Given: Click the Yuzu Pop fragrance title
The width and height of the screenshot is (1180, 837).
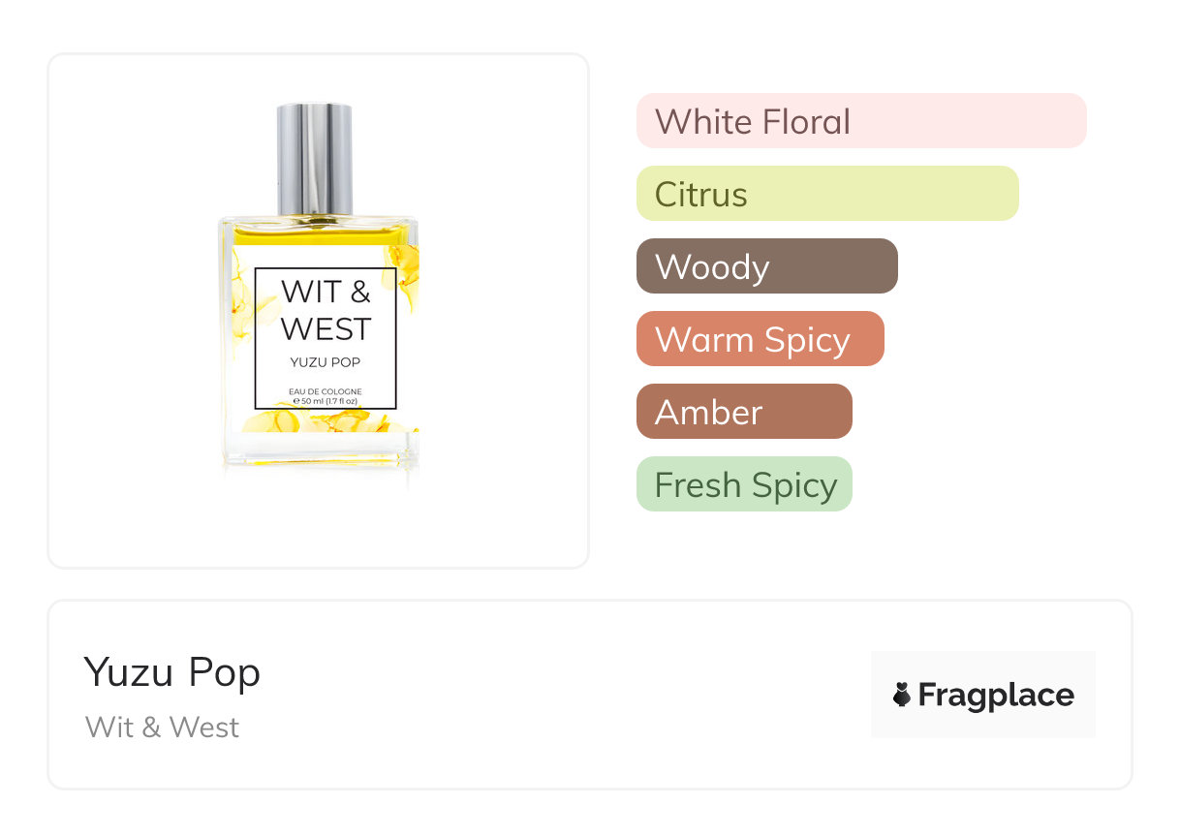Looking at the screenshot, I should click(172, 671).
